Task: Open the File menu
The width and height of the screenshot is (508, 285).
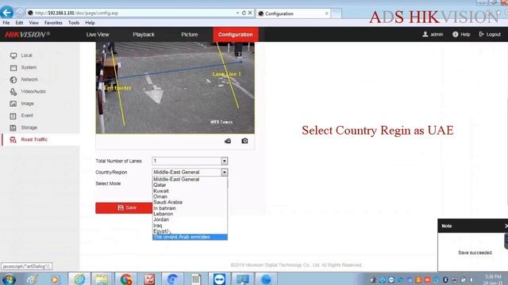Action: pos(6,23)
